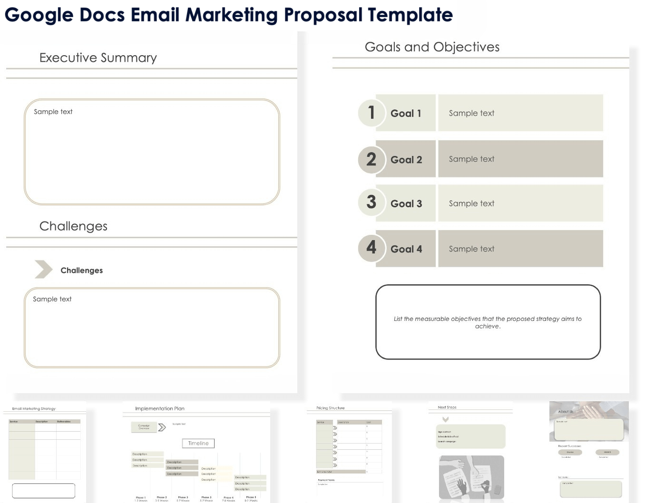Click the 'Executive Summary' heading
This screenshot has height=503, width=645.
pyautogui.click(x=98, y=58)
